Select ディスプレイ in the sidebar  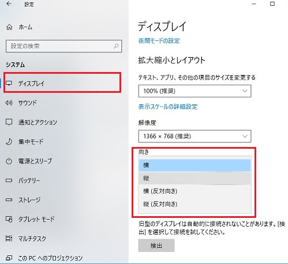62,83
